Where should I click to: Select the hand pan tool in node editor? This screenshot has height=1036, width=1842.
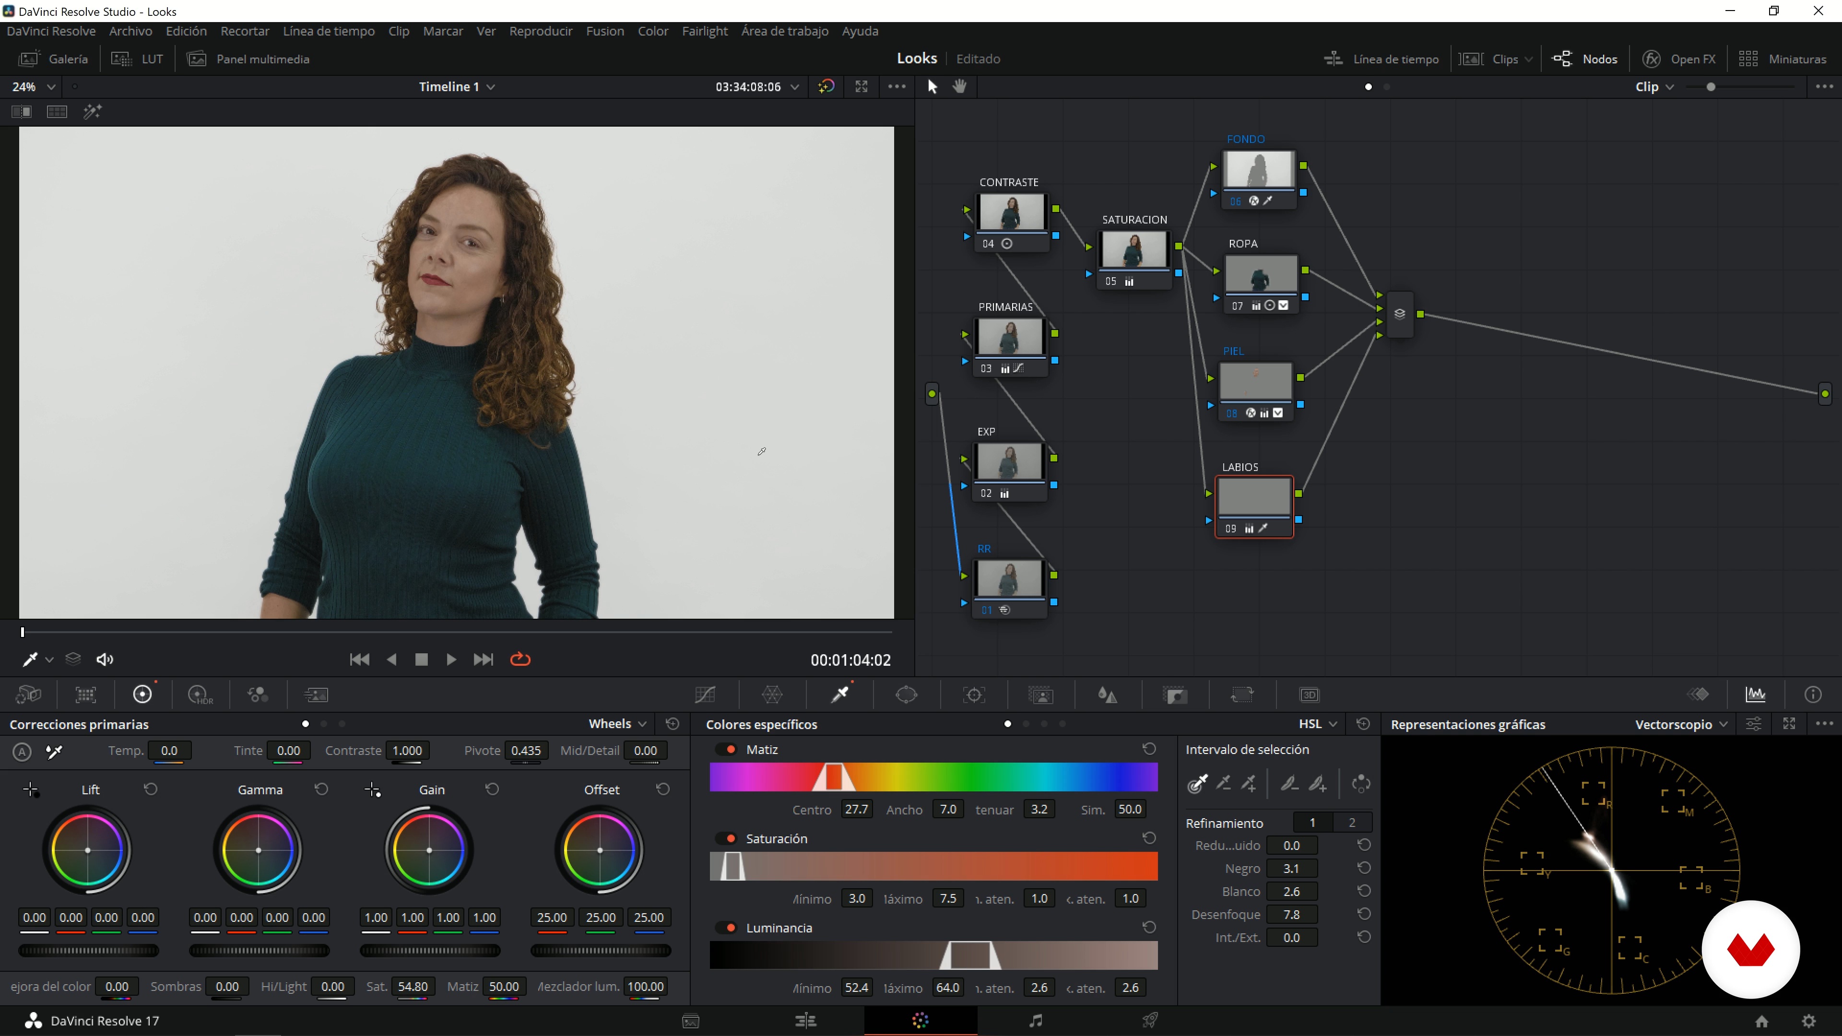(x=959, y=86)
